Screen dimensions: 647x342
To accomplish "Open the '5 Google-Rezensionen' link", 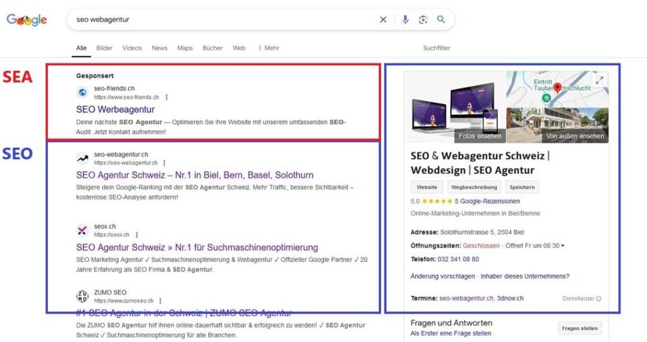I will (487, 202).
